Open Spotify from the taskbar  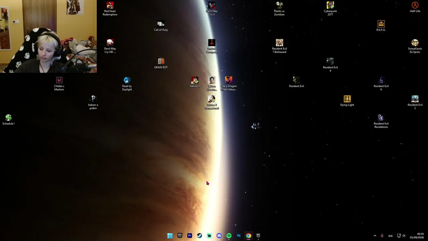click(229, 236)
